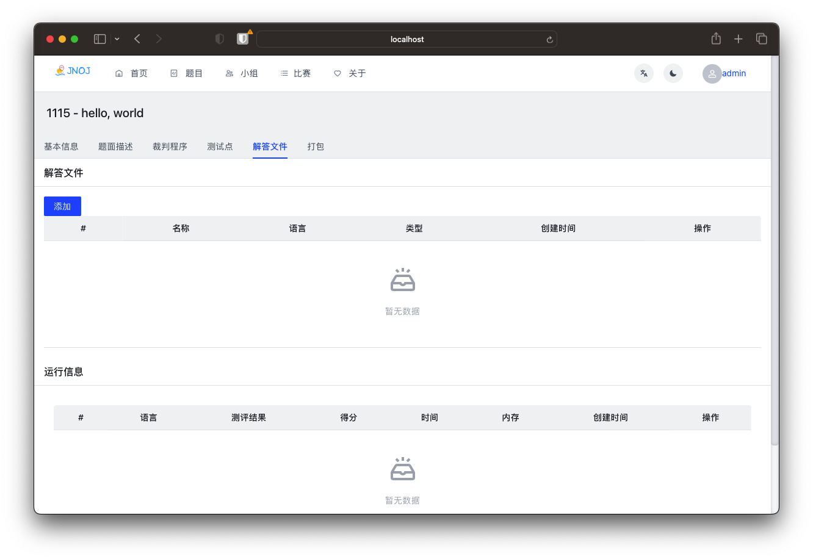Viewport: 813px width, 559px height.
Task: Click the Bitwarden extension icon
Action: (243, 39)
